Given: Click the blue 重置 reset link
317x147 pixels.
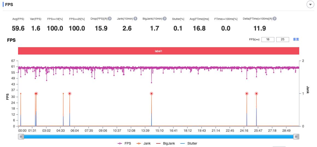Looking at the screenshot, I should [x=296, y=39].
